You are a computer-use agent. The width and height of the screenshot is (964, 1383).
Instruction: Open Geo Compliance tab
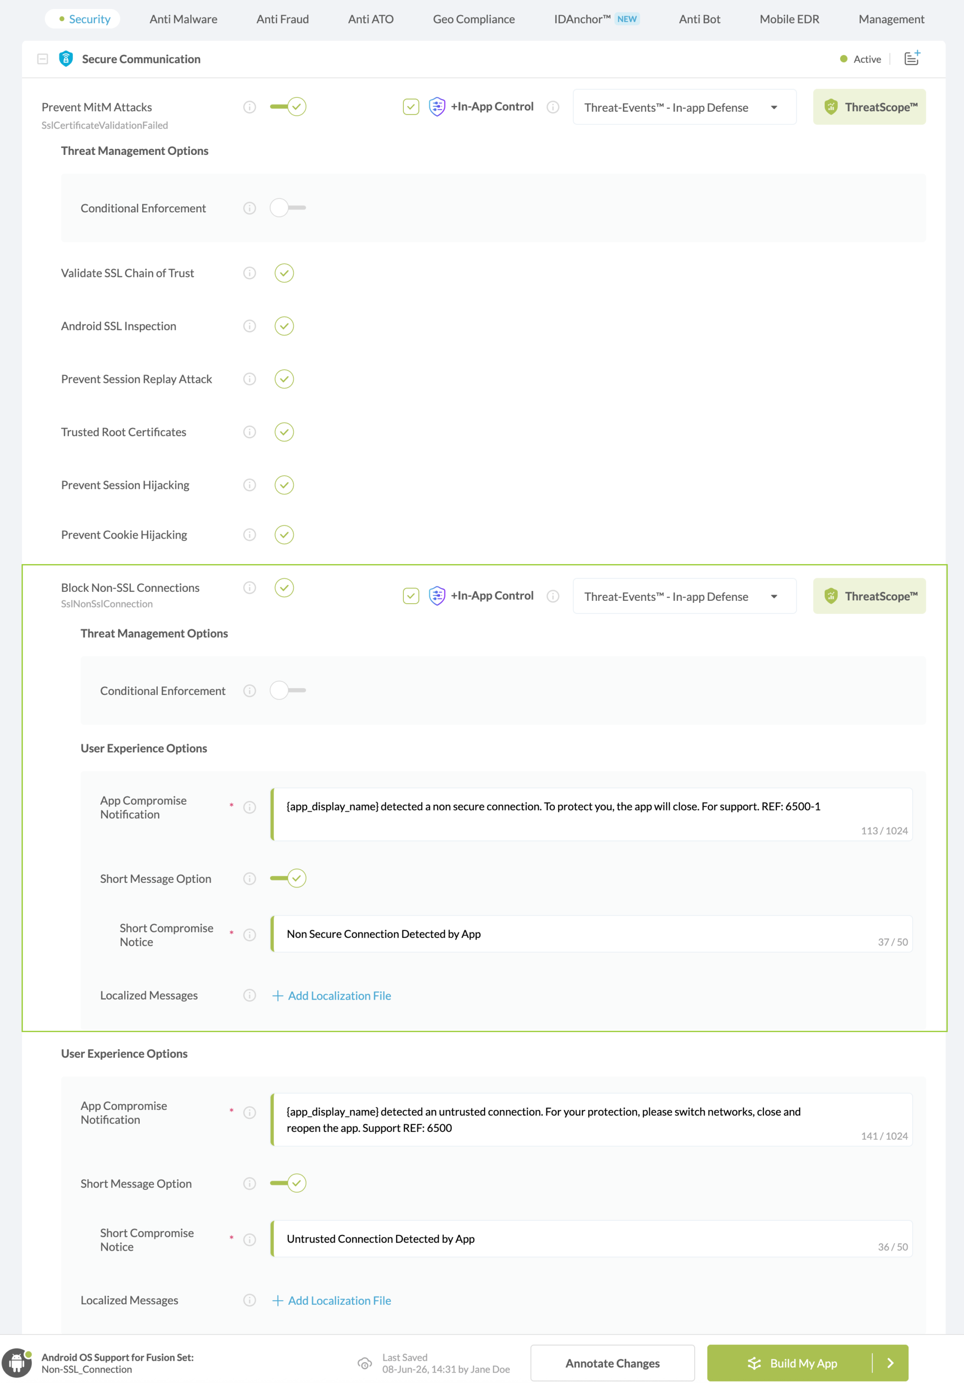474,19
